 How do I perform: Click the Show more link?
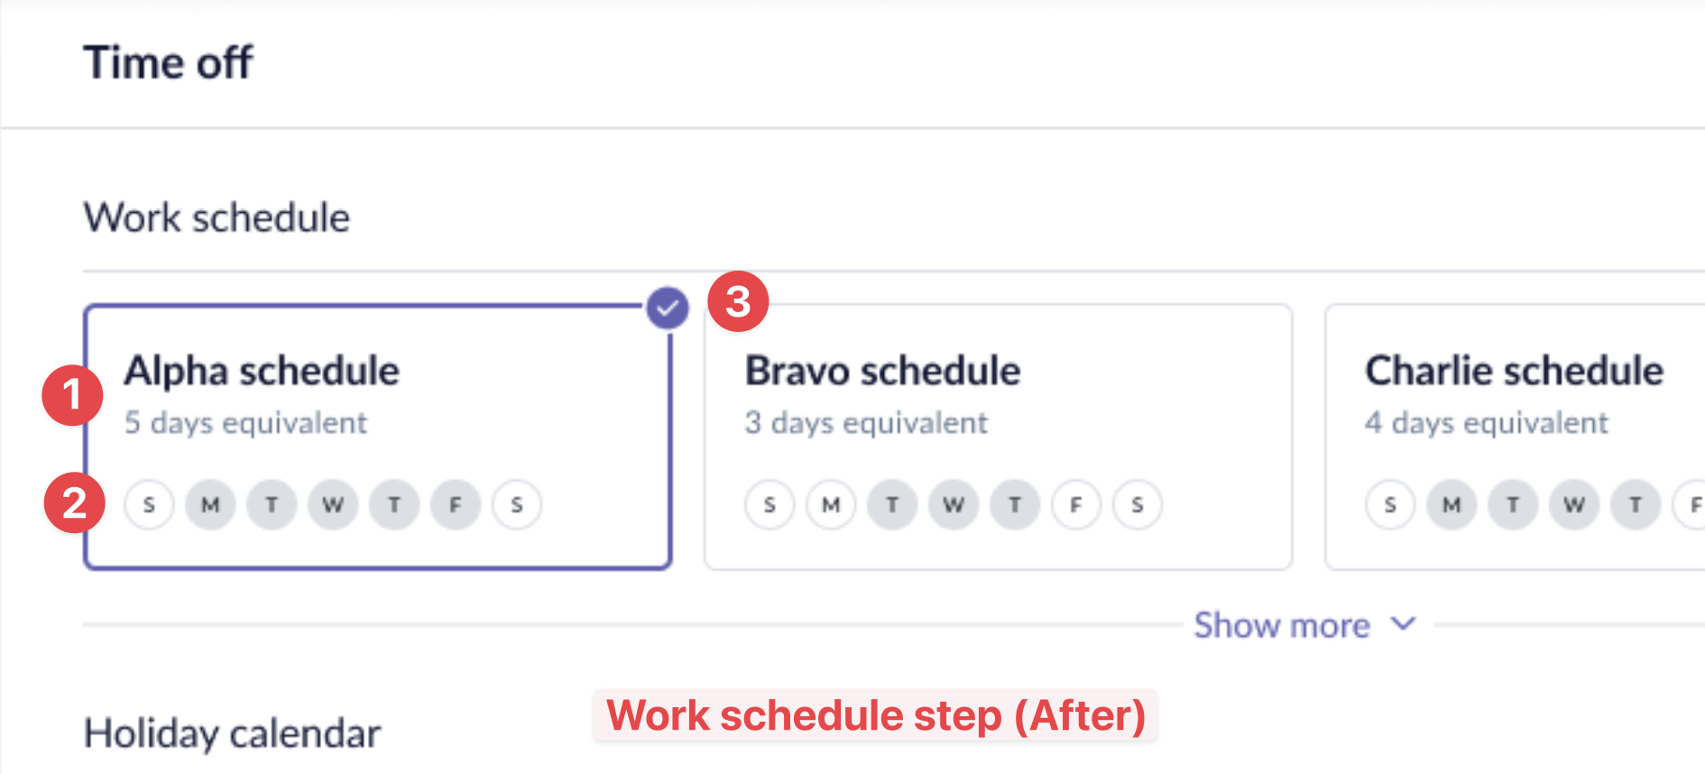(1282, 625)
